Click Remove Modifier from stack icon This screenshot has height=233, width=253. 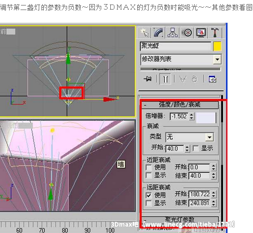(195, 79)
